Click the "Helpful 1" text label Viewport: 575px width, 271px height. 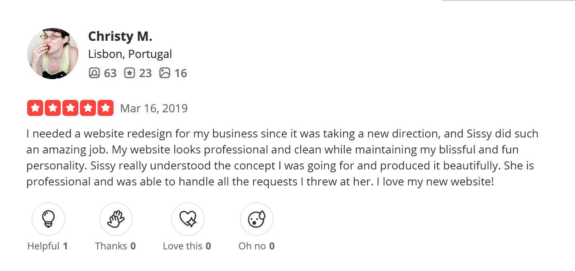[48, 246]
